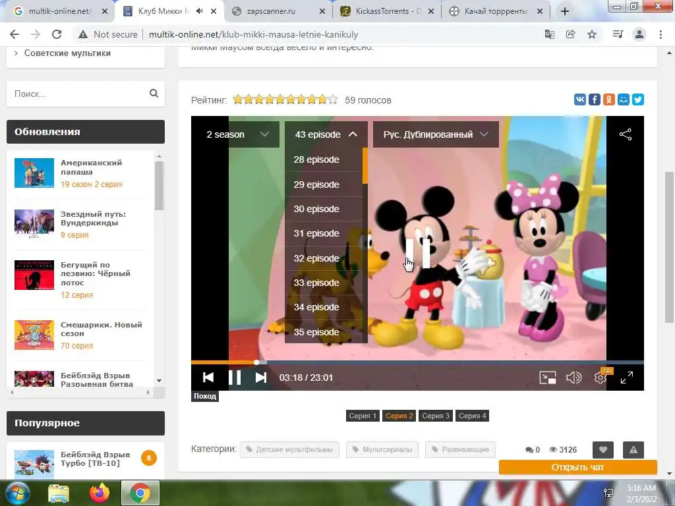Pause the video playback
Screen dimensions: 675x506
coord(235,378)
